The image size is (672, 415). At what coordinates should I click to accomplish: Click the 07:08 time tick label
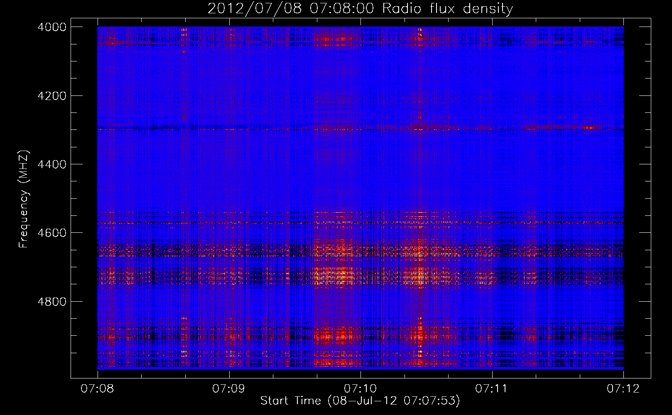click(x=98, y=388)
